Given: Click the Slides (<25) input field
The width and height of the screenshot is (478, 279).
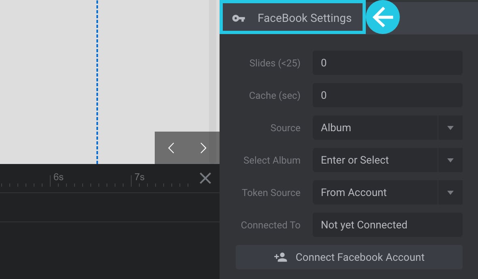Looking at the screenshot, I should tap(387, 63).
